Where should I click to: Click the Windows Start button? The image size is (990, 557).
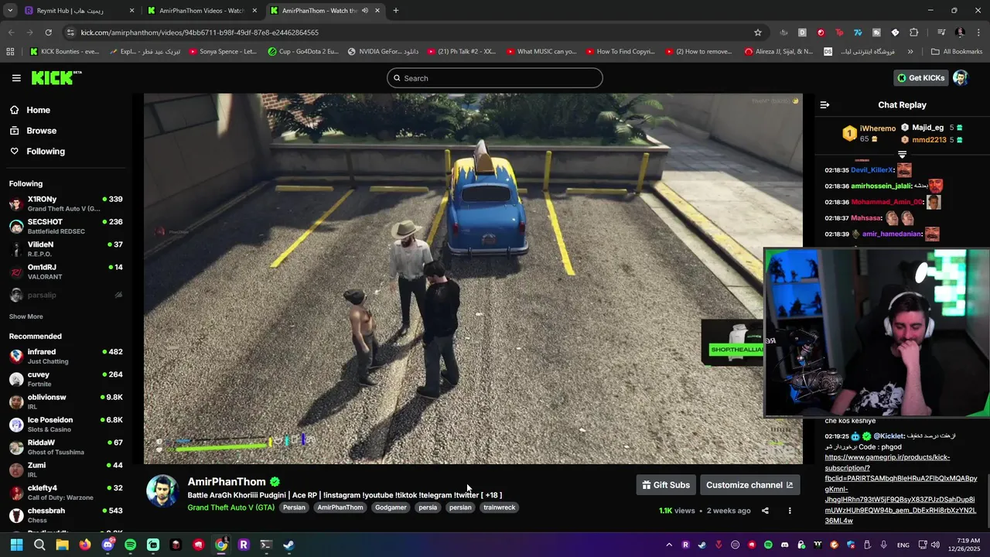pos(16,545)
